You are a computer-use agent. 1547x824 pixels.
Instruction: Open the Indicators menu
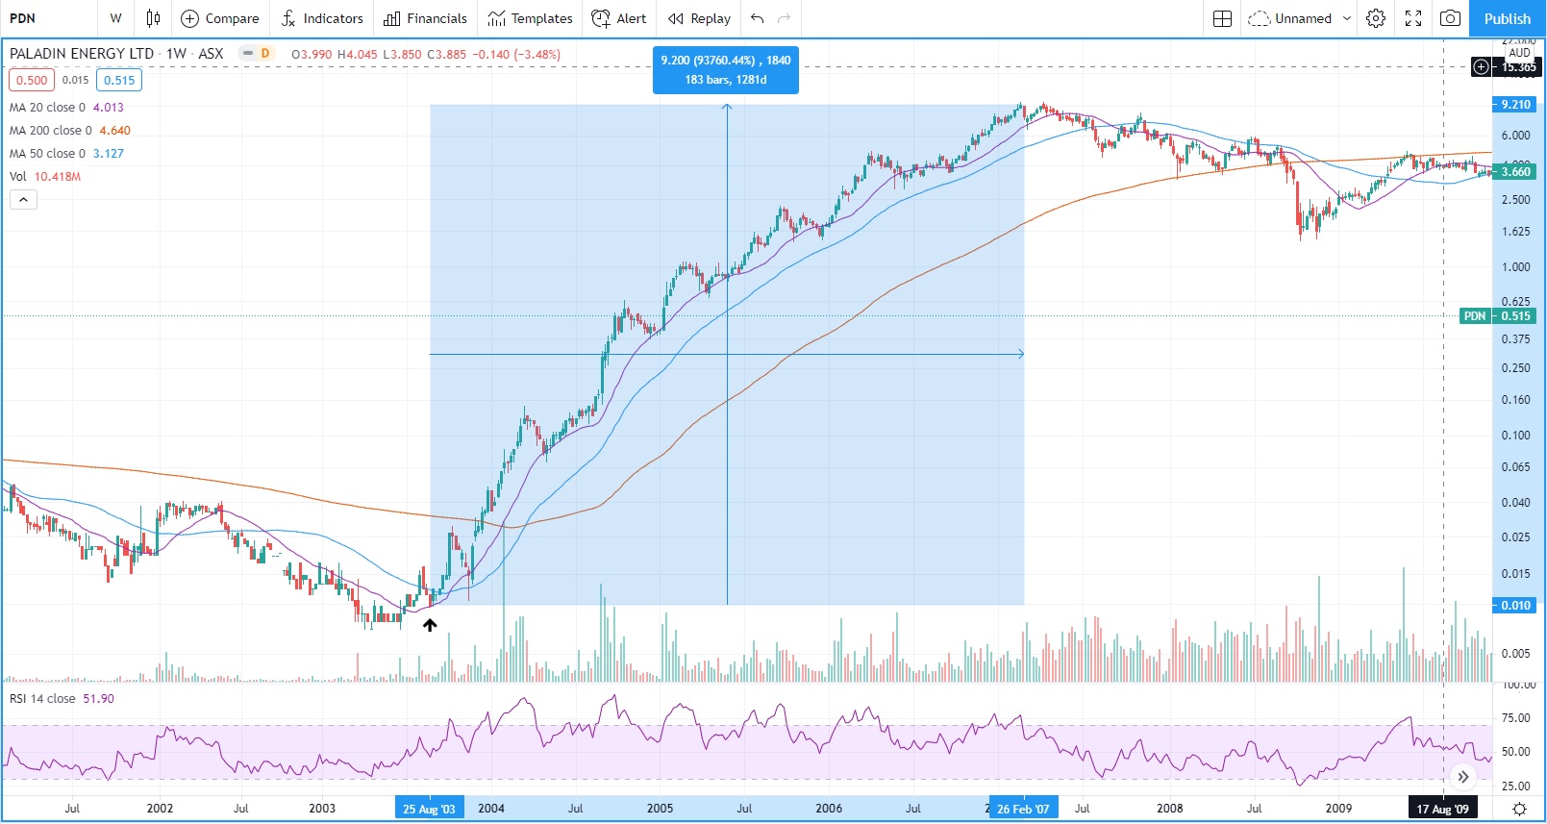click(322, 18)
